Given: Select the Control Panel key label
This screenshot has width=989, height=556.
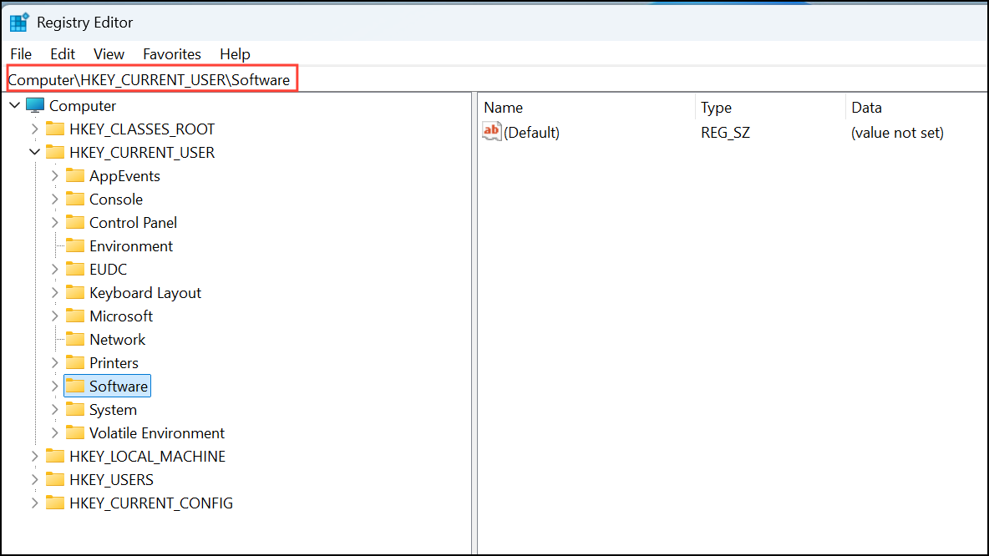Looking at the screenshot, I should (133, 223).
